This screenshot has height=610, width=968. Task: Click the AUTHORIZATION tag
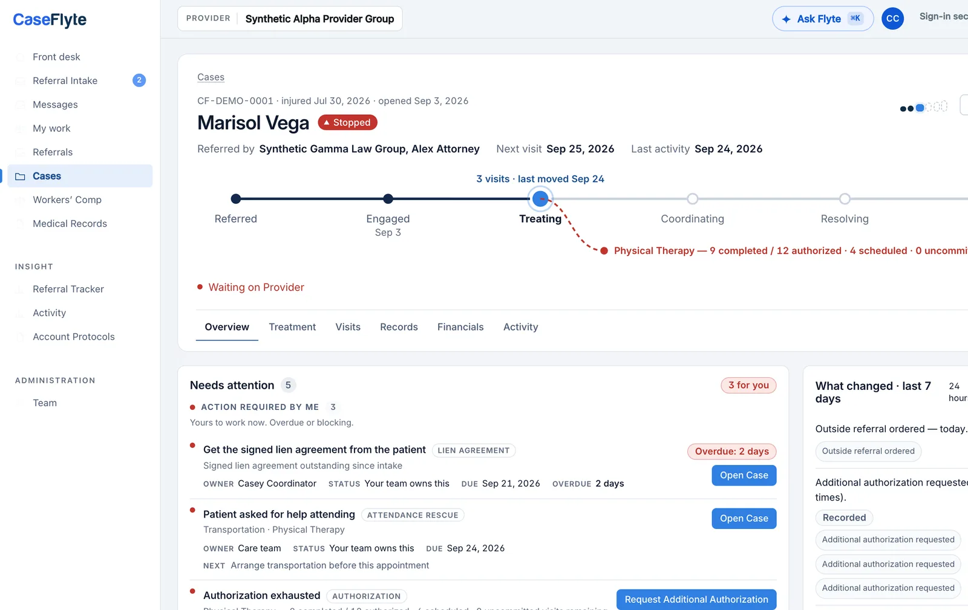(x=367, y=596)
